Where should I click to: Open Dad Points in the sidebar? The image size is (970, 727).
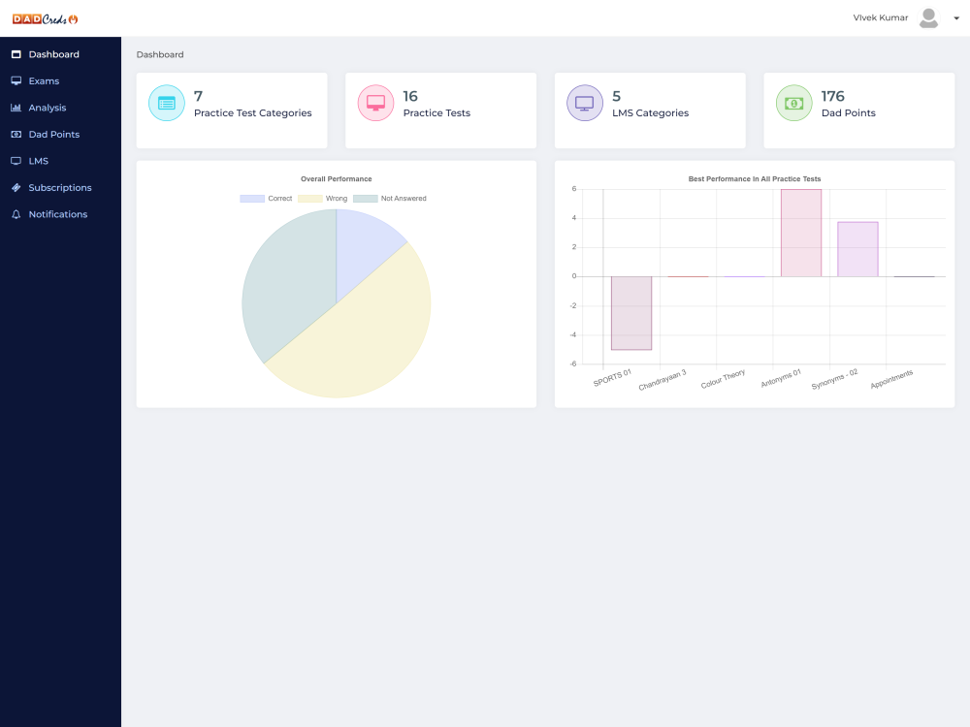(53, 135)
